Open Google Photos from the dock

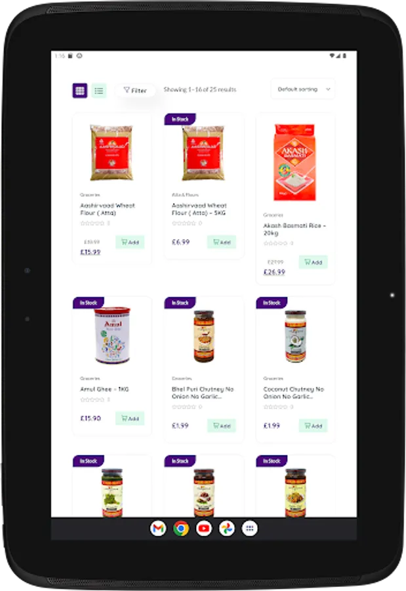(227, 529)
